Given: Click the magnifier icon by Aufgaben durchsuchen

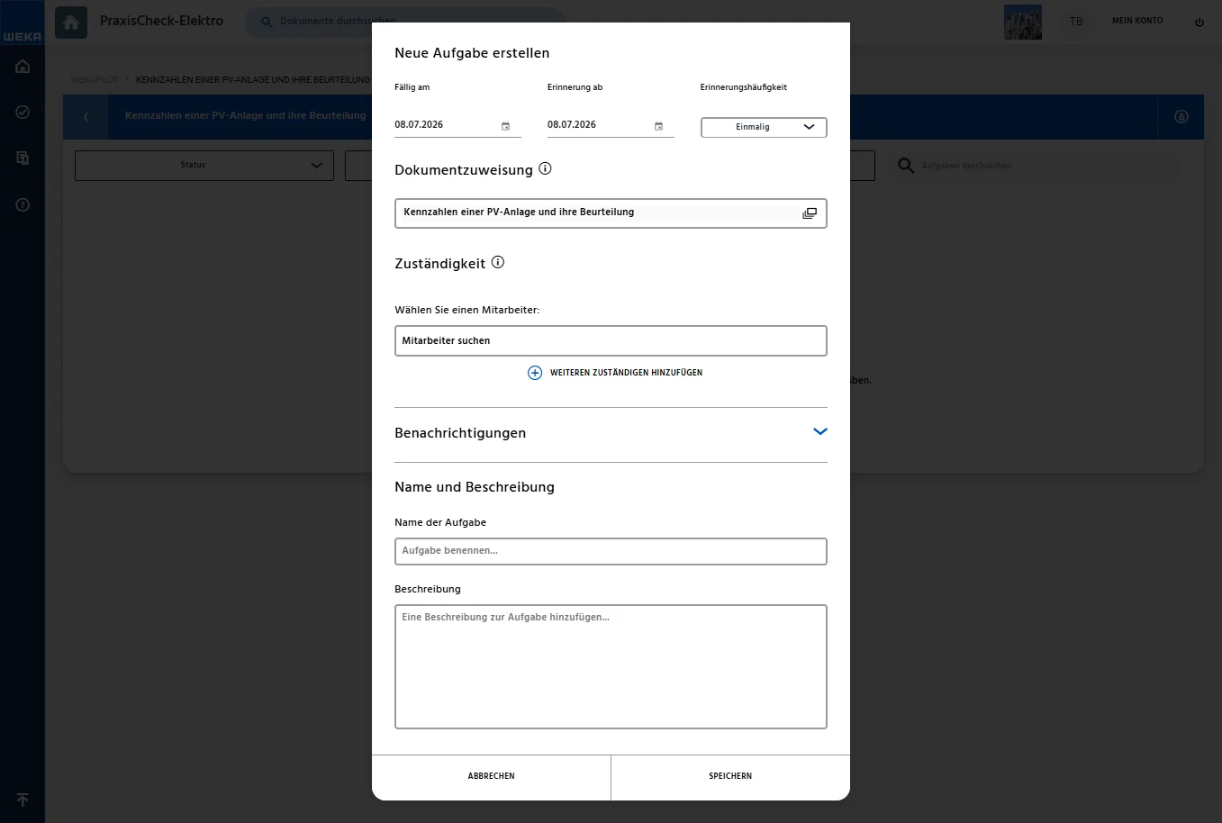Looking at the screenshot, I should point(906,166).
